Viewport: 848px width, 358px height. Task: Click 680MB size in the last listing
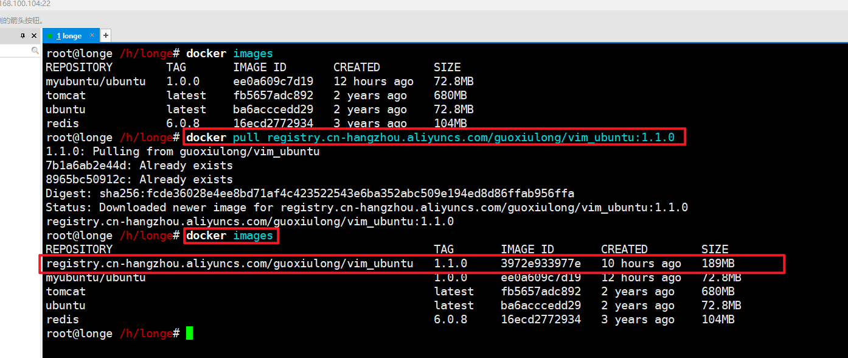point(718,292)
